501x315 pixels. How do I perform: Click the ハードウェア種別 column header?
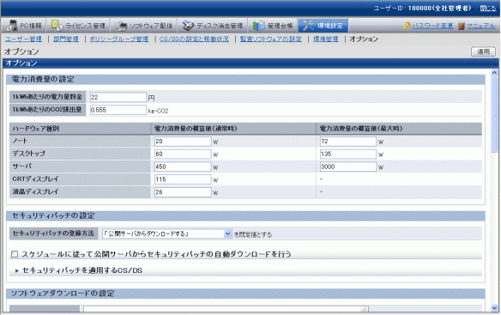click(80, 129)
